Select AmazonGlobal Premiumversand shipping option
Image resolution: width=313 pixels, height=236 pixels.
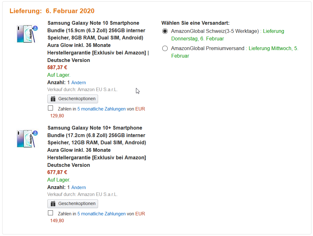[x=165, y=49]
